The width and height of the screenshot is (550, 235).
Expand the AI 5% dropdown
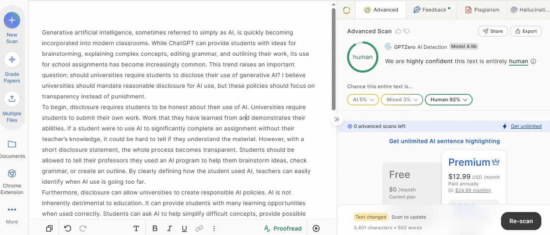click(363, 100)
